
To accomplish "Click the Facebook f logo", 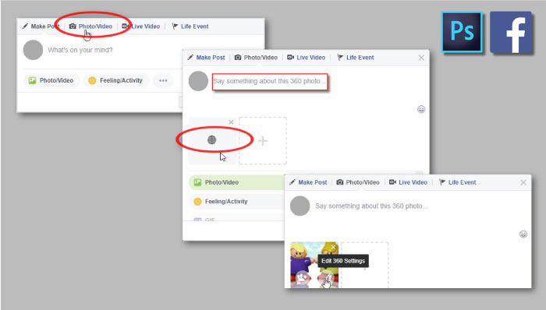I will coord(511,32).
